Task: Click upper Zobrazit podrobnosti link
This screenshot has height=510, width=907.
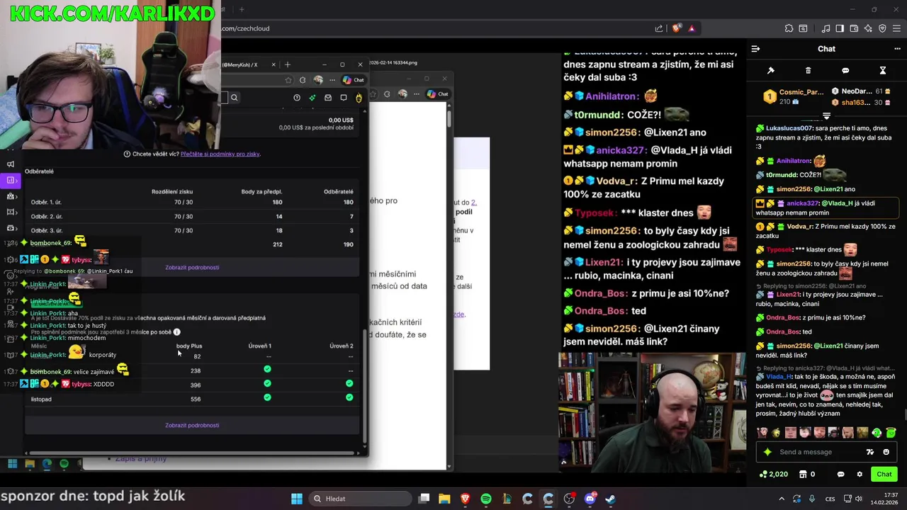Action: tap(192, 268)
